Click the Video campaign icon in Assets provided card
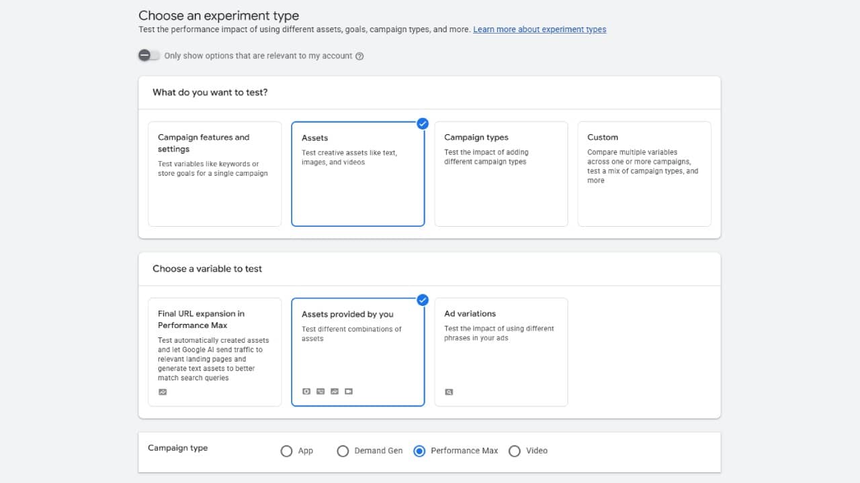The image size is (860, 483). tap(349, 391)
